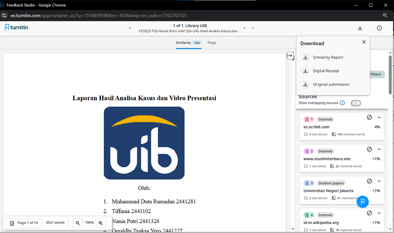
Task: Go to next paper arrow
Action: (253, 28)
